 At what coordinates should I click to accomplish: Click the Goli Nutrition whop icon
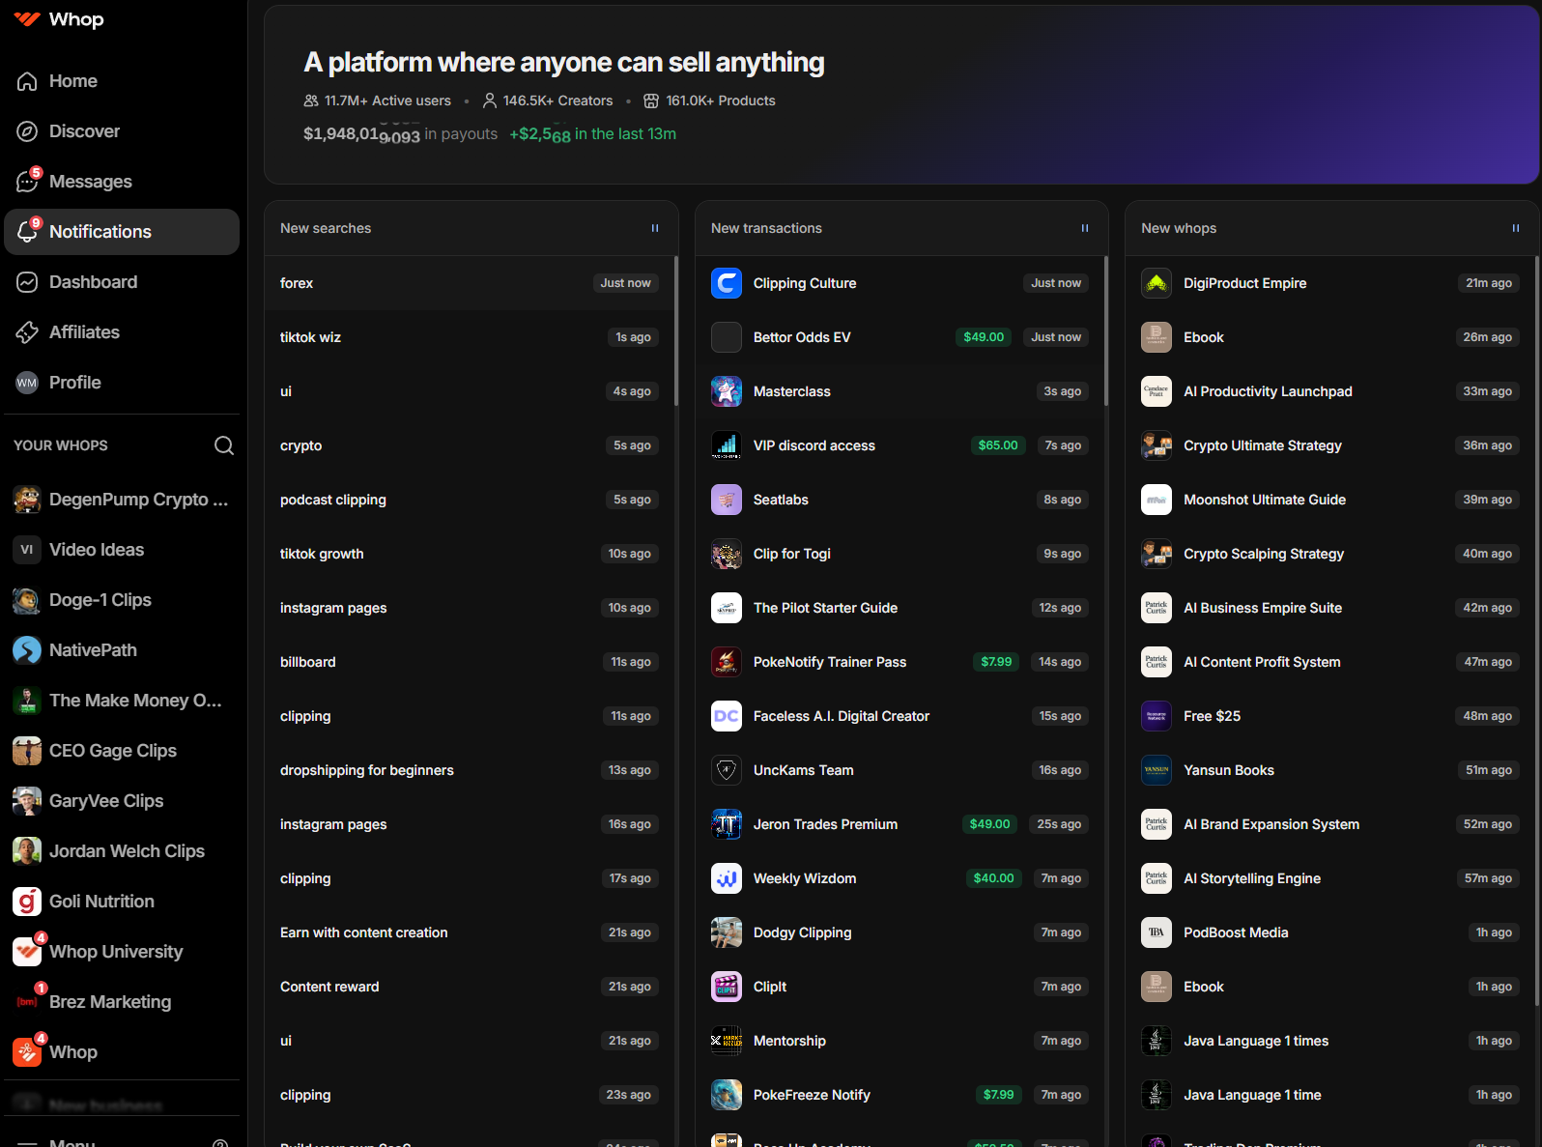[27, 902]
